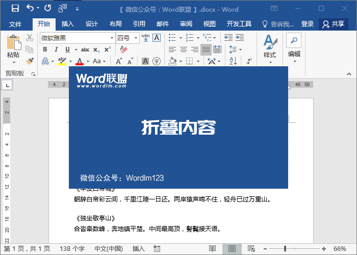Switch to the 布局 ribbon tab
The height and width of the screenshot is (255, 357).
pos(115,23)
